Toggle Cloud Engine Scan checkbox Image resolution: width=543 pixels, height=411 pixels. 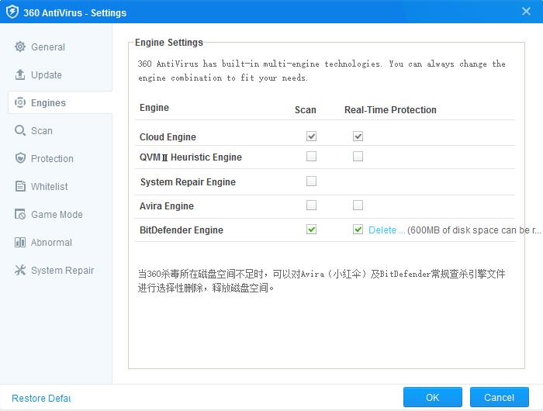click(311, 136)
